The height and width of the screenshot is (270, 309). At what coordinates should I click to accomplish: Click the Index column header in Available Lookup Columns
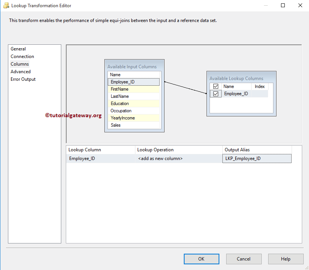click(x=260, y=86)
